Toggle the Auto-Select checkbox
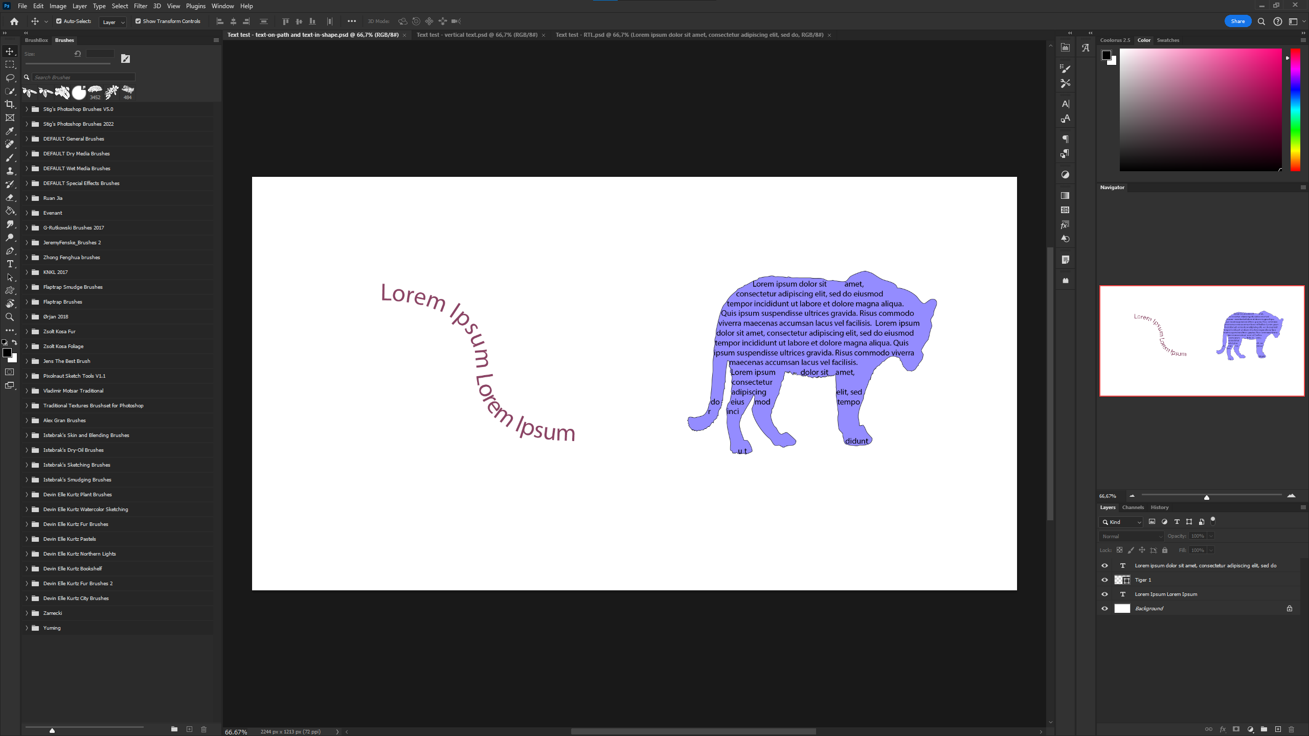This screenshot has width=1309, height=736. click(x=59, y=21)
